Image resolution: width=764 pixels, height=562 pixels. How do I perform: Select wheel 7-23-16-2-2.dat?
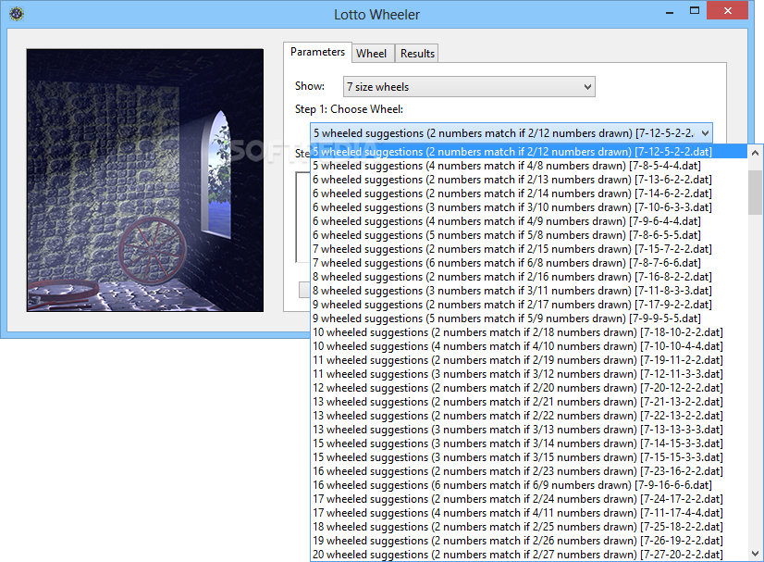pyautogui.click(x=528, y=472)
